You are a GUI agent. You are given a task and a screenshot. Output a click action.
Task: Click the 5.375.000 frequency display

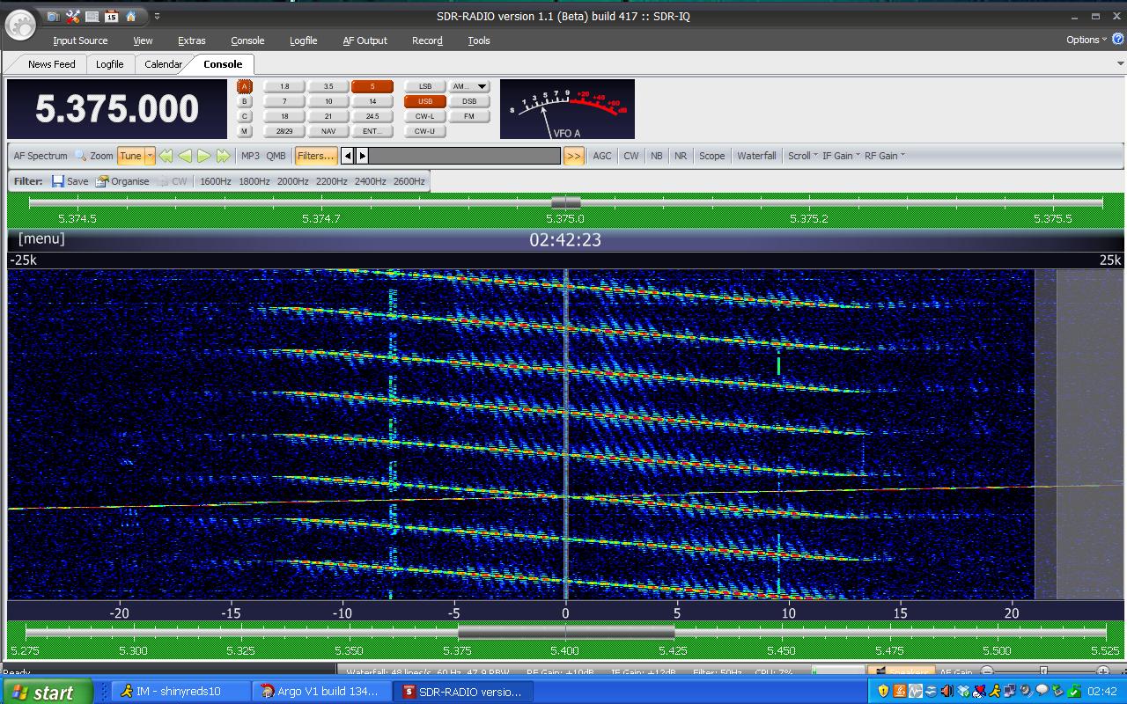pos(117,109)
